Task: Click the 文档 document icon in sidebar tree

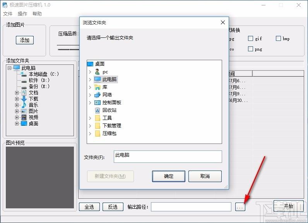Action: point(24,93)
